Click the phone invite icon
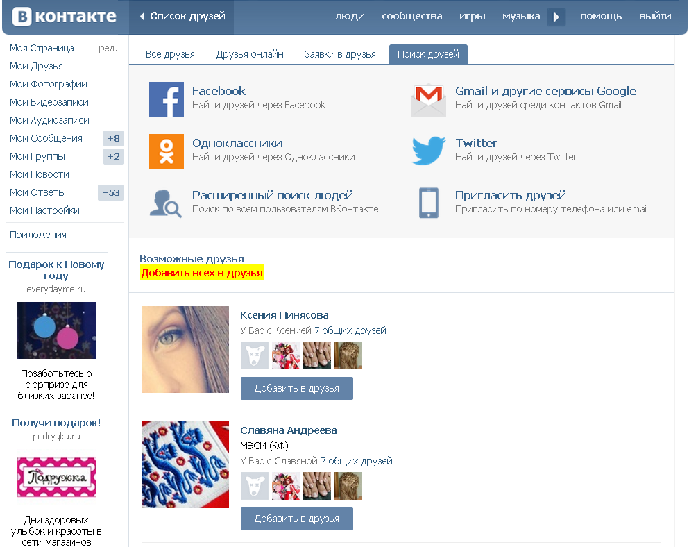Screen dimensions: 689x547 pos(429,203)
